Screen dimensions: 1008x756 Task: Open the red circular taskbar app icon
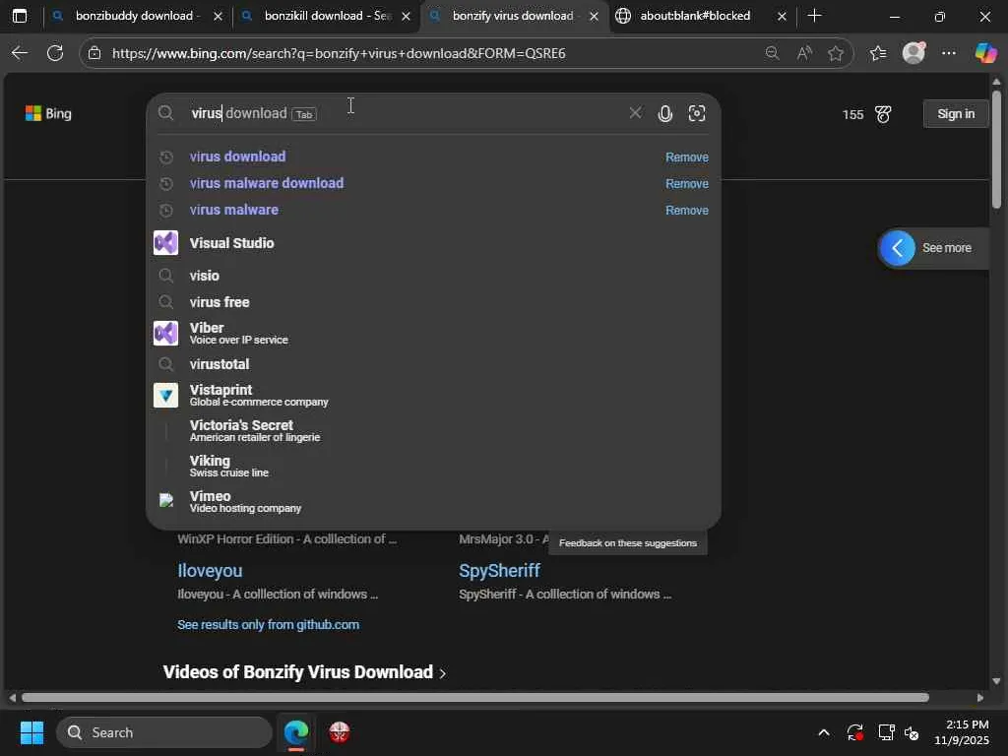tap(340, 732)
